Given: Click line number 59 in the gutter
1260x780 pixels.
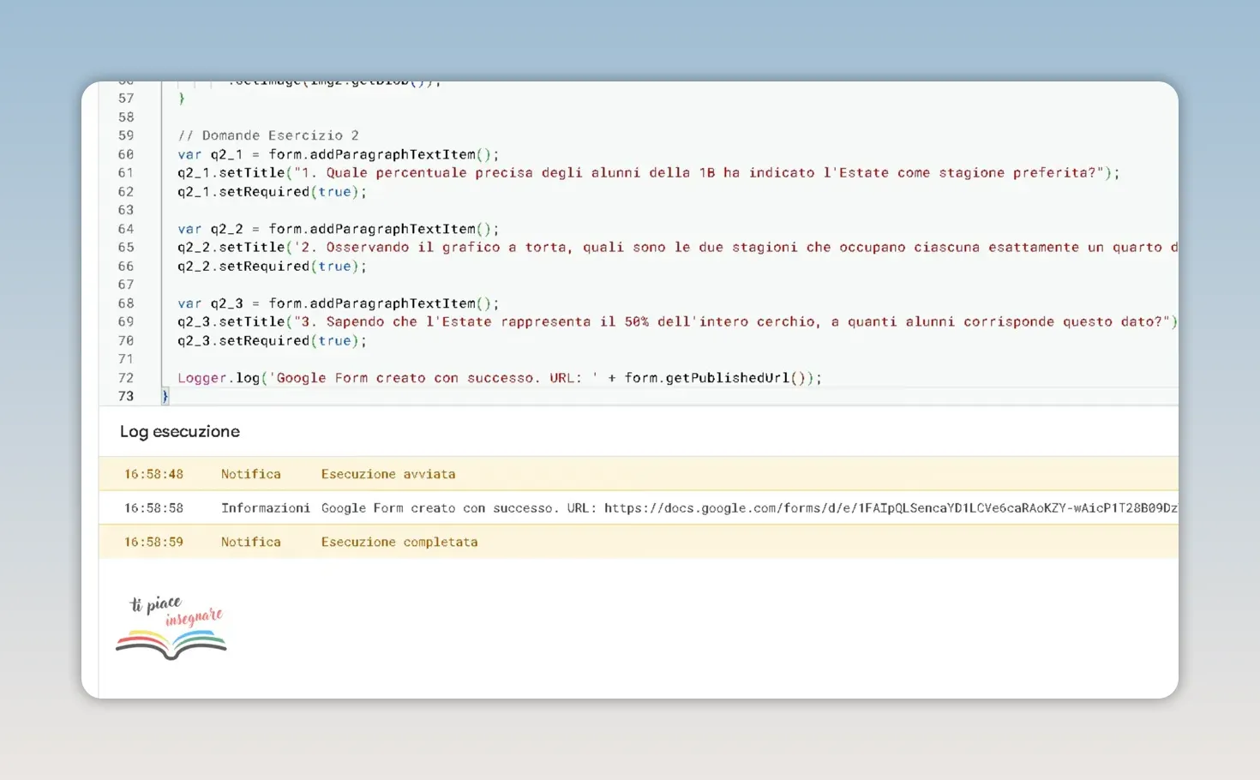Looking at the screenshot, I should point(126,135).
